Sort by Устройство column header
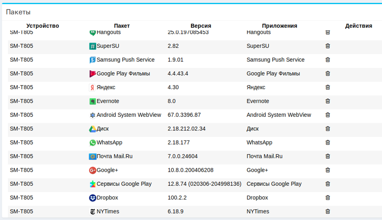 [x=43, y=26]
